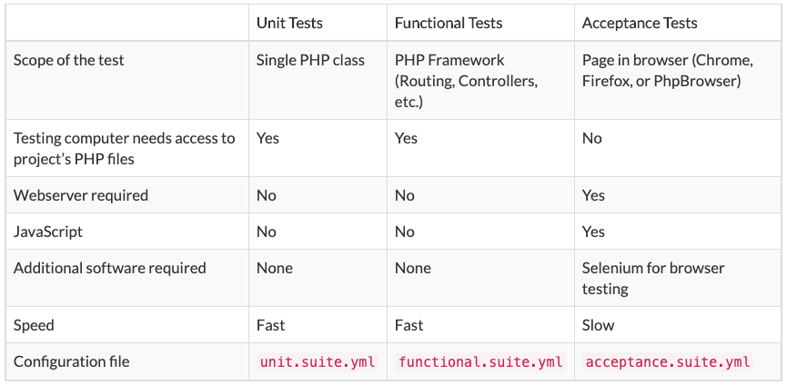Image resolution: width=787 pixels, height=385 pixels.
Task: Click the Testing computer needs access label
Action: point(124,148)
